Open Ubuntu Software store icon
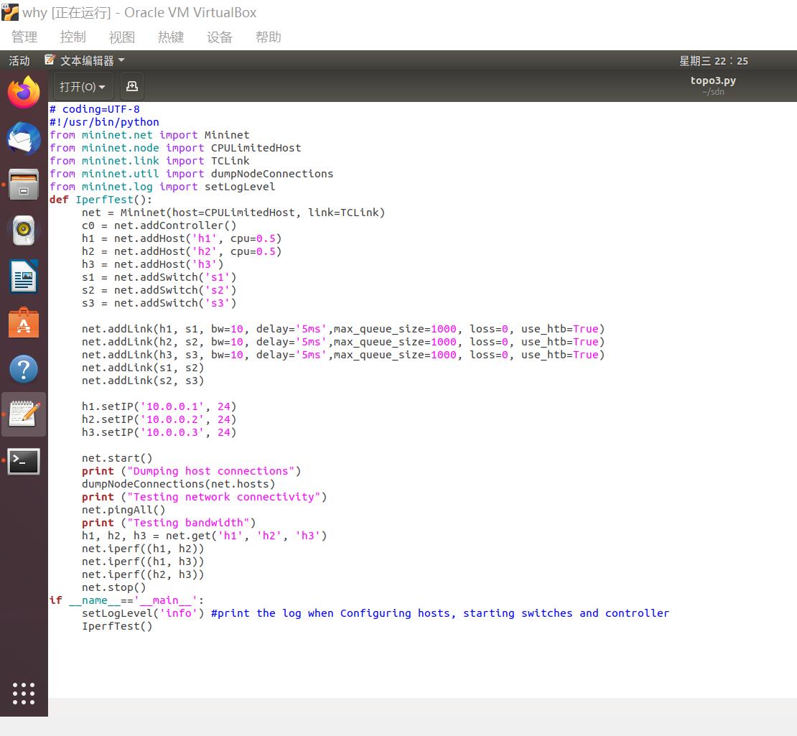This screenshot has height=736, width=797. [24, 322]
